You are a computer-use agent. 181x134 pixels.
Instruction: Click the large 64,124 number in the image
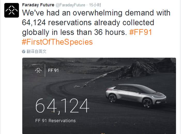pos(62,106)
